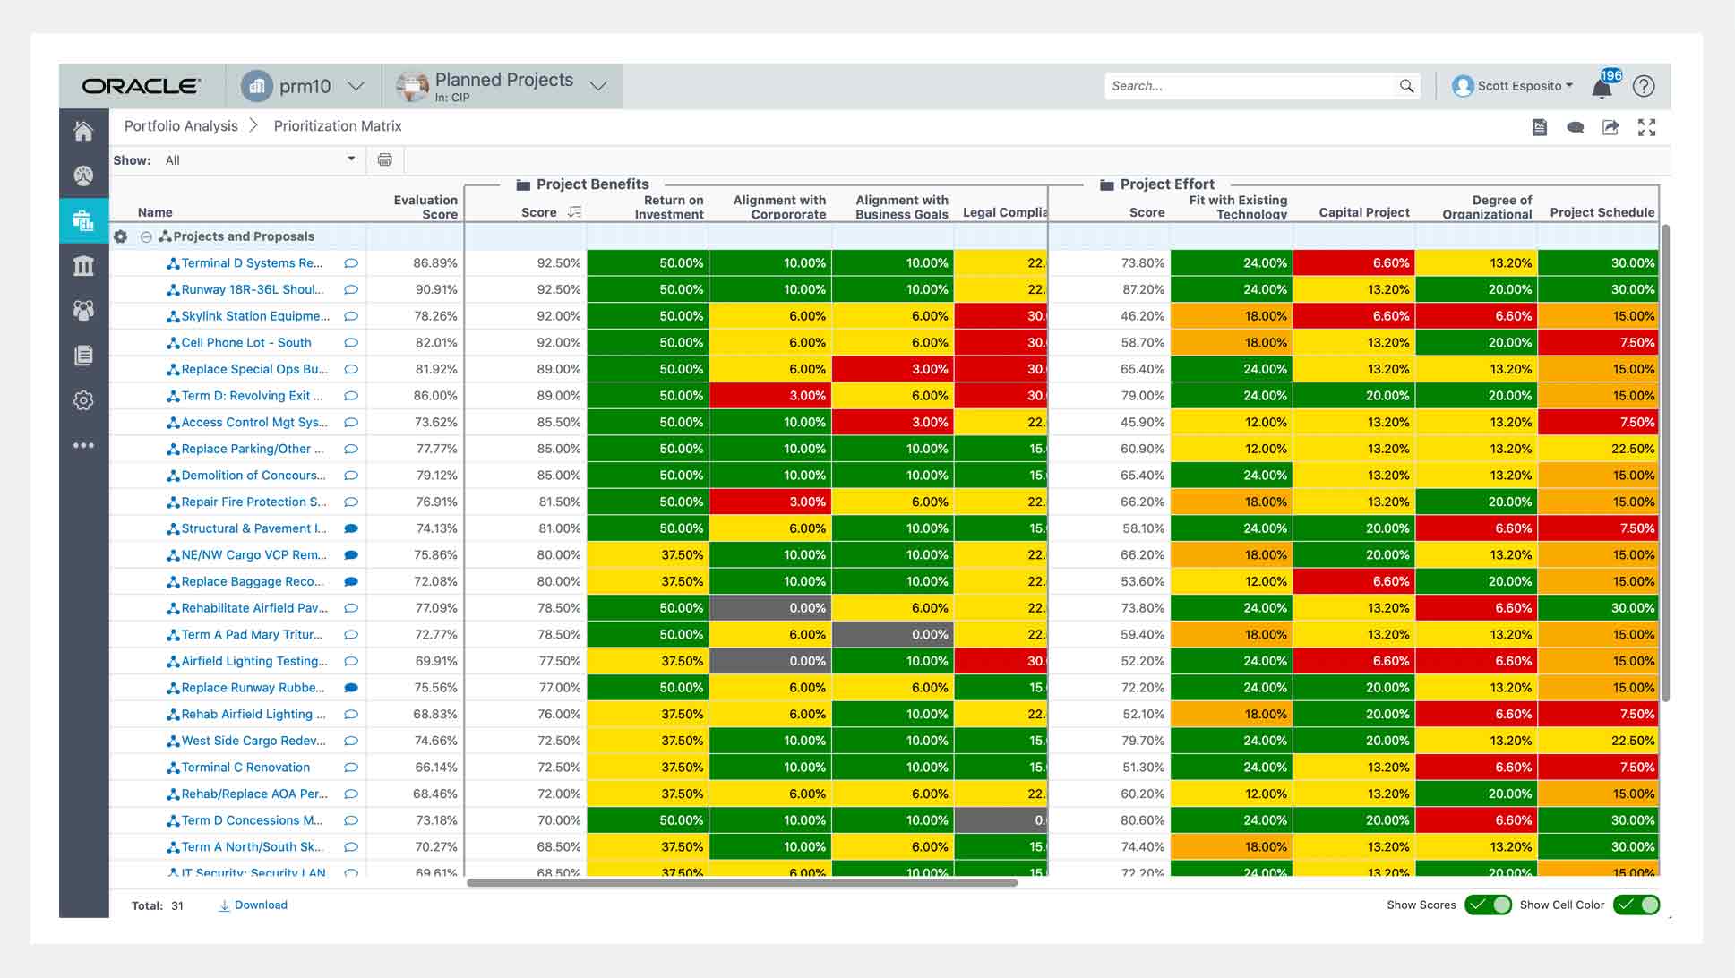Expand the prm10 workspace dropdown
Screen dimensions: 1735x978
(x=356, y=86)
